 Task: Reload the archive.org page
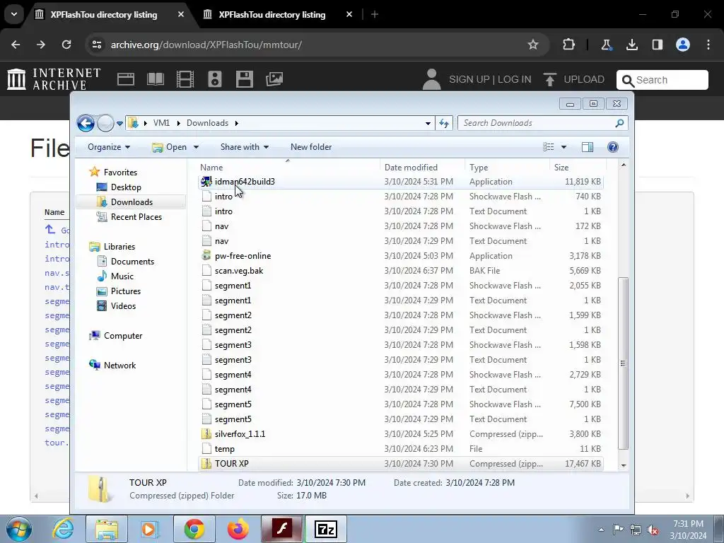tap(66, 45)
